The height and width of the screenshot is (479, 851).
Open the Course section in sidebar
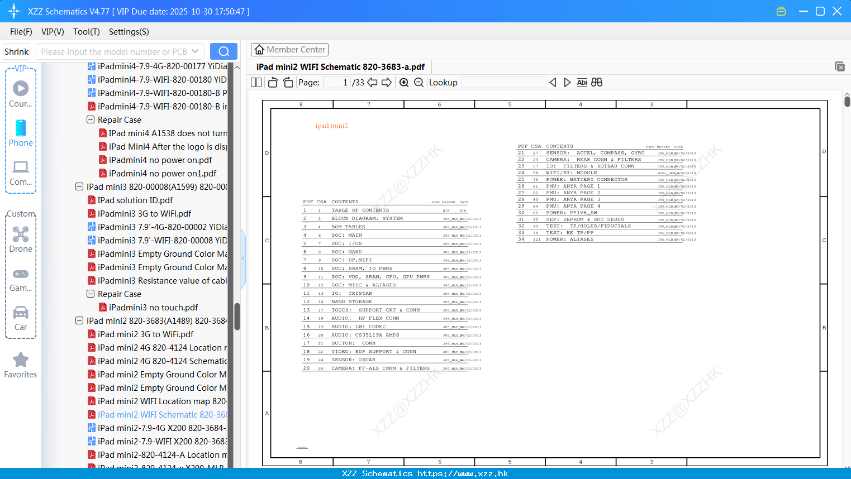pyautogui.click(x=21, y=94)
